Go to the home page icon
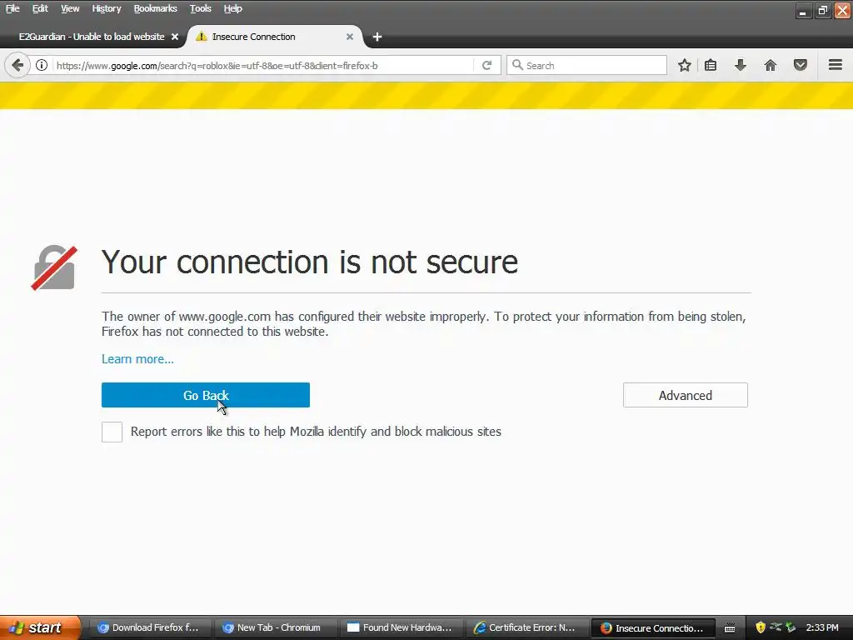 [771, 65]
